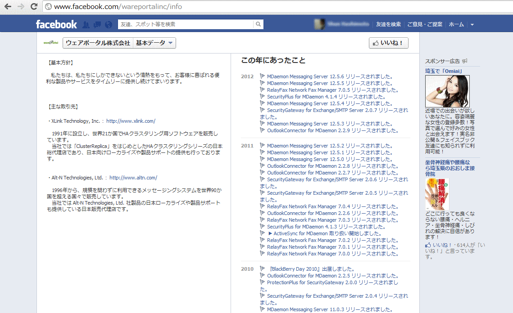Viewport: 513px width, 313px height.
Task: Open MDaemon Messaging Server 12.5.1 entry
Action: tap(330, 152)
